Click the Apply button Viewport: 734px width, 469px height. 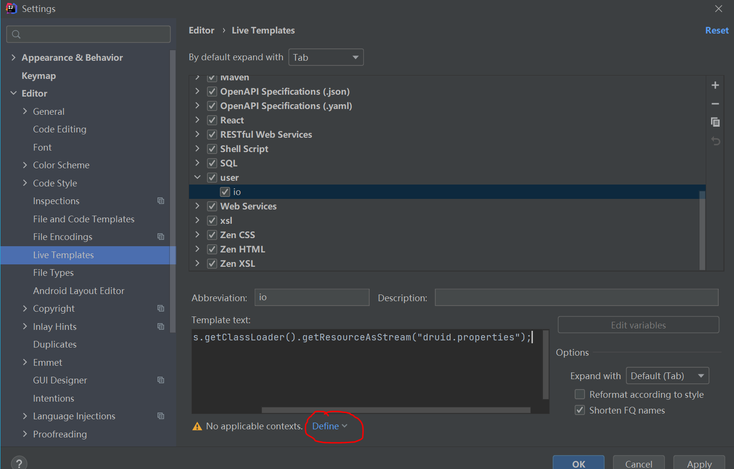699,463
